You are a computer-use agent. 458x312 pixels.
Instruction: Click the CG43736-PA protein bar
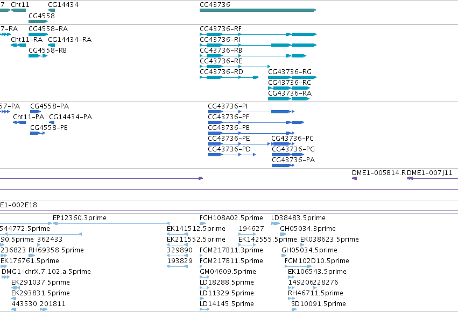click(283, 165)
